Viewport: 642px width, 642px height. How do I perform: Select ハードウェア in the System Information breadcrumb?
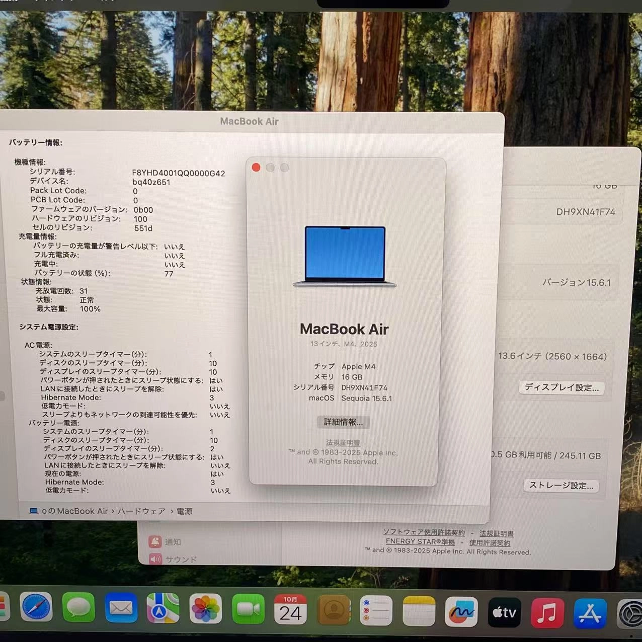click(x=141, y=511)
